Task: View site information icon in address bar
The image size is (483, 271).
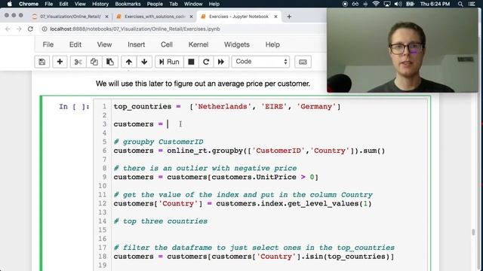Action: pos(45,29)
